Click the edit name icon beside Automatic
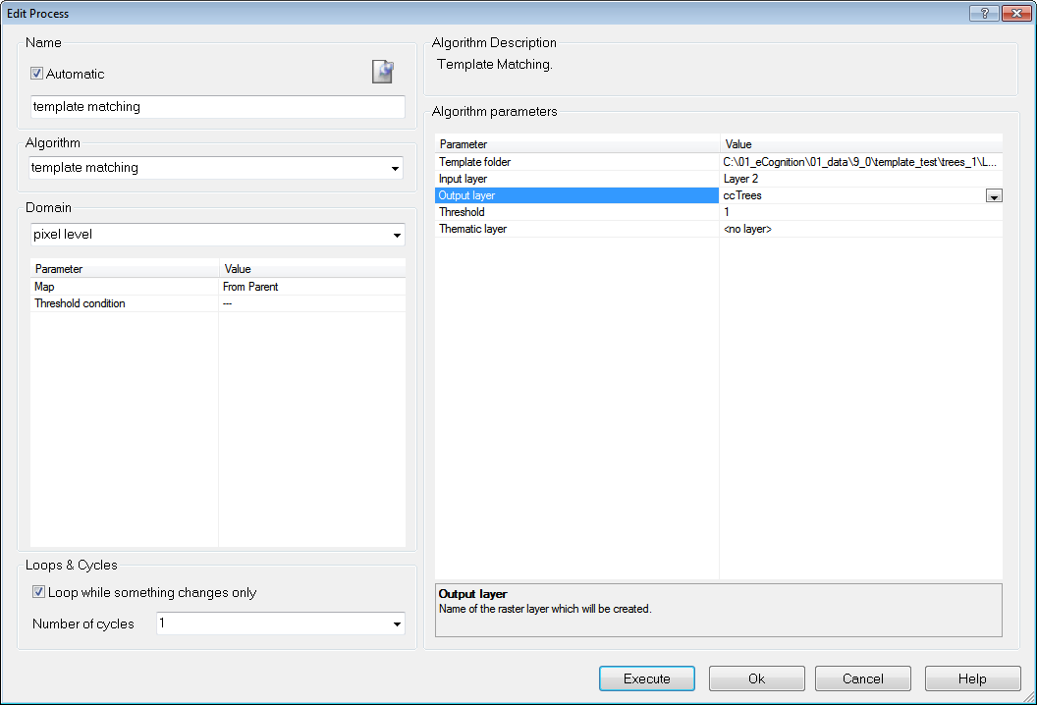 click(x=382, y=72)
